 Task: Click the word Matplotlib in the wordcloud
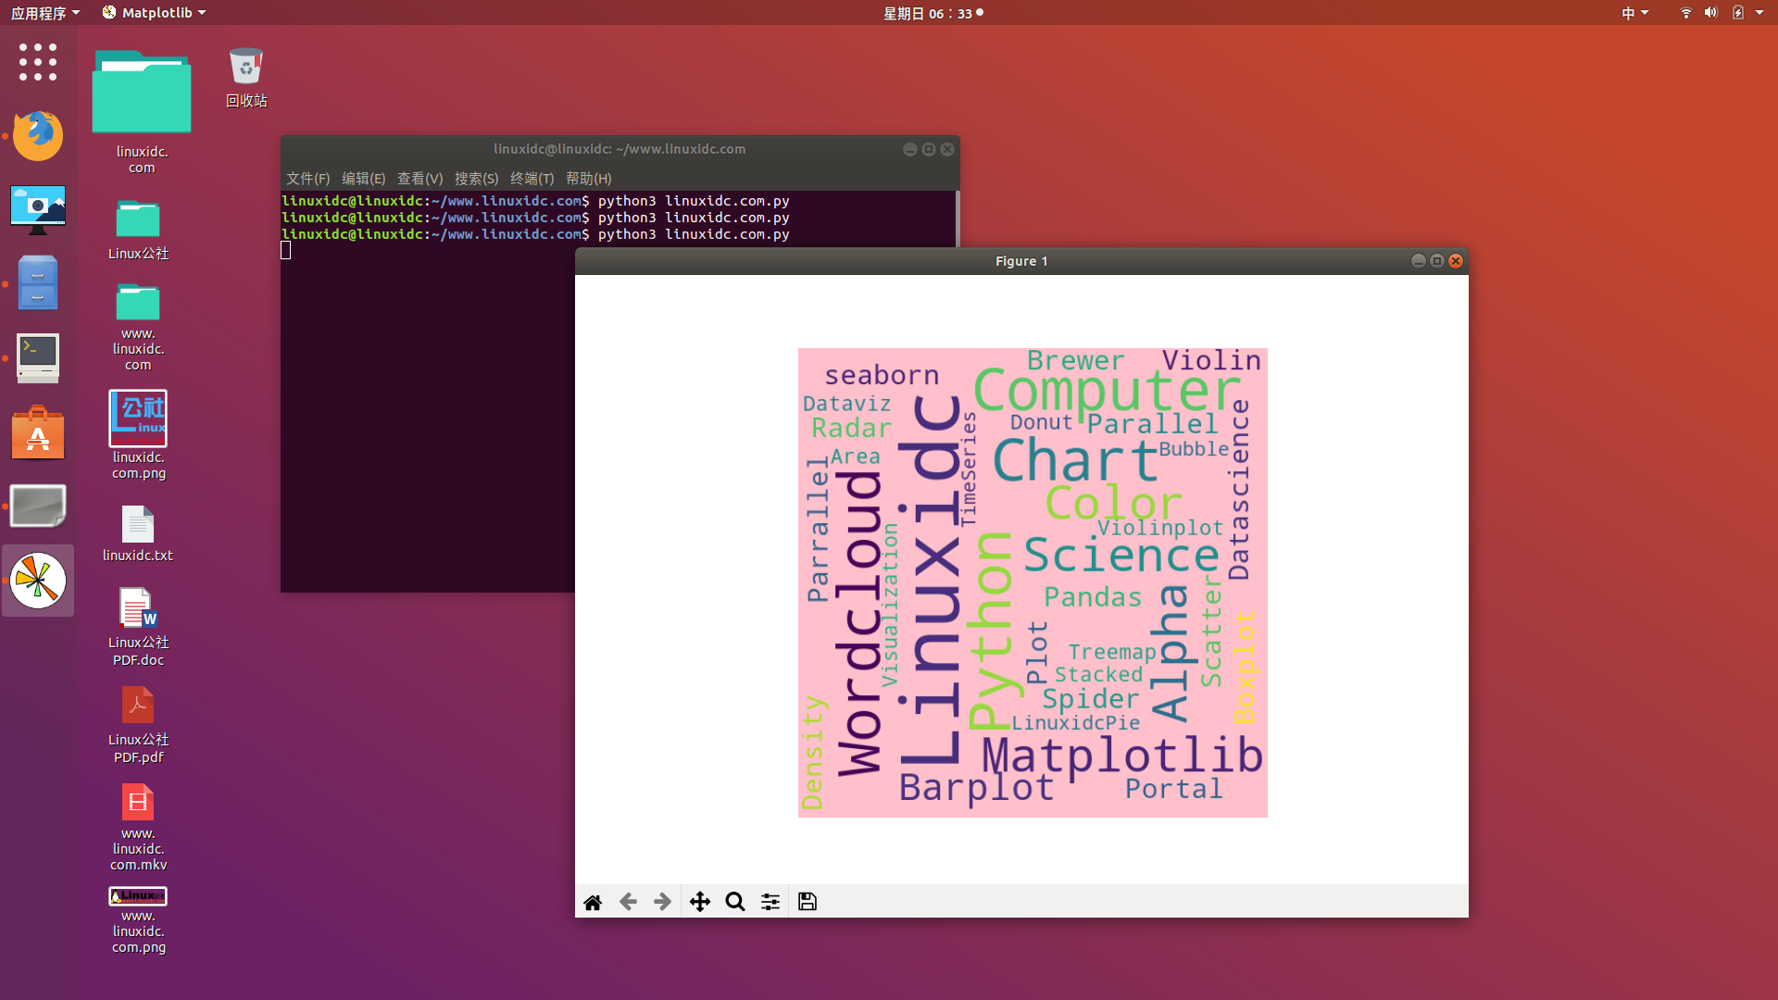click(1122, 756)
